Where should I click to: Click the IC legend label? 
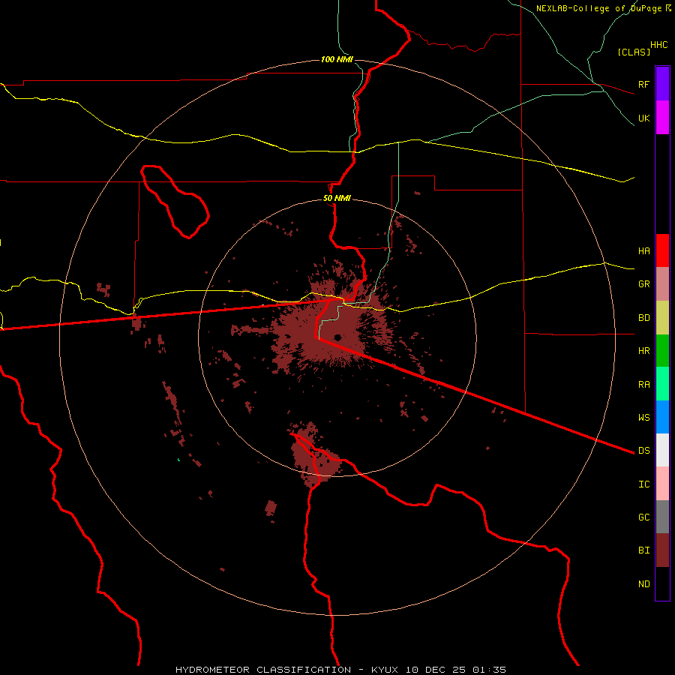[x=643, y=484]
